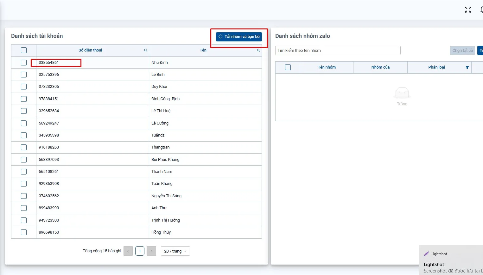Go to next page arrow
The width and height of the screenshot is (483, 275).
[151, 251]
